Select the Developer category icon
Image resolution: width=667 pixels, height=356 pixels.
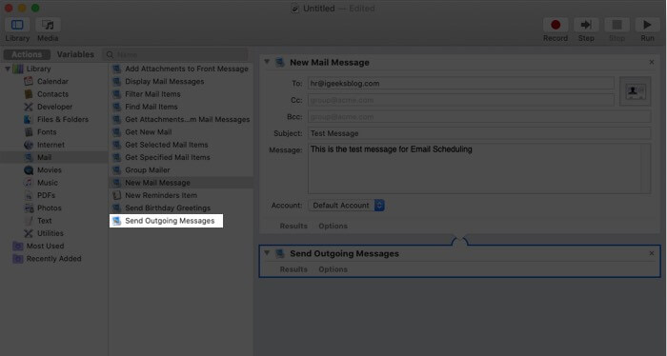tap(29, 107)
